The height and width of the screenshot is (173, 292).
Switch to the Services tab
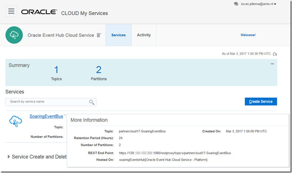118,35
